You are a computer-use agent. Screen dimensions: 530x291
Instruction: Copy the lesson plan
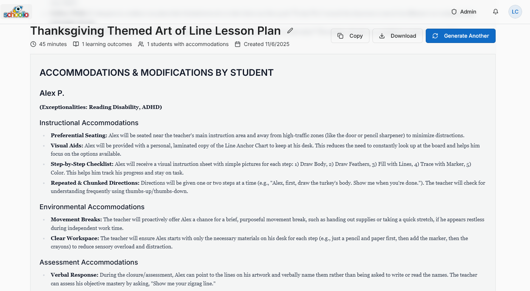(x=350, y=35)
